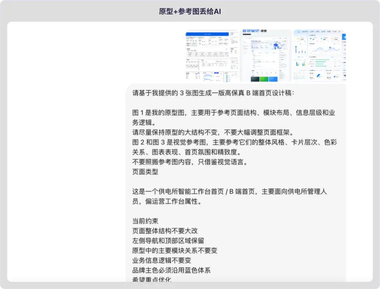Click the title '原型+参考图丢给AI'
380x289 pixels.
click(190, 11)
